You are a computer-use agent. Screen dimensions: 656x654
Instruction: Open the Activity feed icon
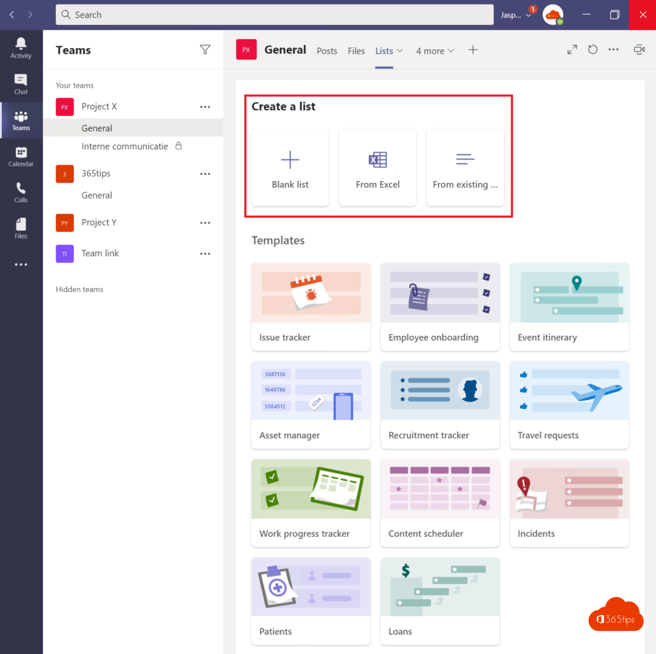tap(21, 48)
